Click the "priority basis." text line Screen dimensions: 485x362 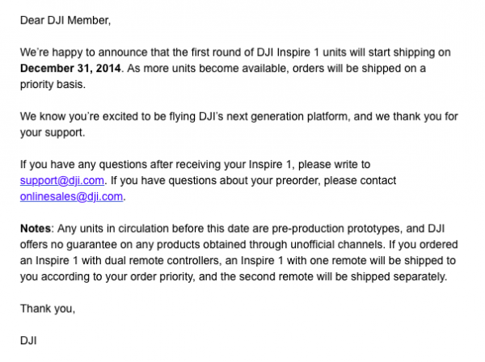54,83
